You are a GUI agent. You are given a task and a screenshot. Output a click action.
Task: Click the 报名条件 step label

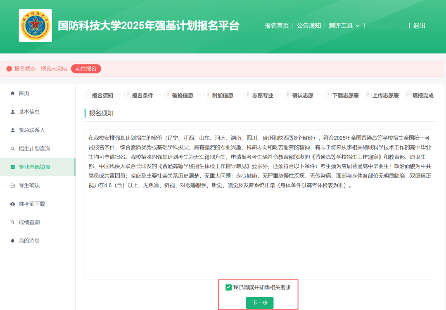[142, 96]
